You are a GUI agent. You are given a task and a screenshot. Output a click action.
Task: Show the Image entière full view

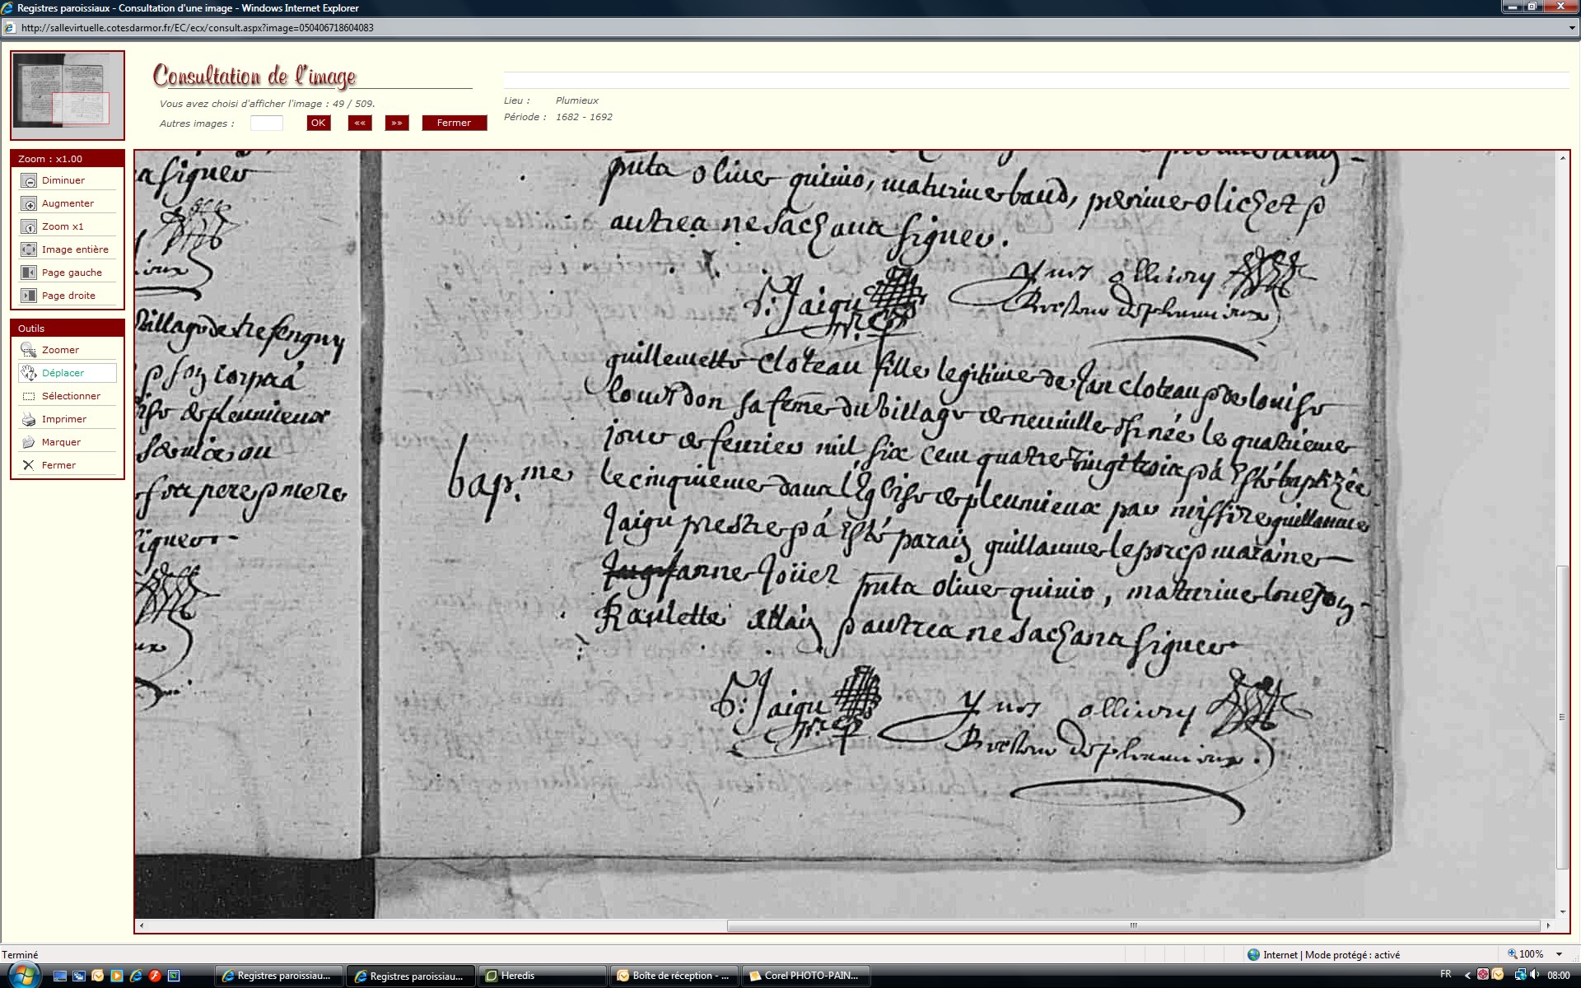[x=29, y=249]
